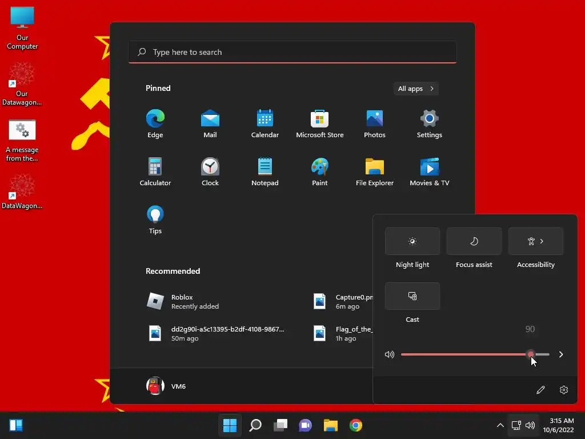Open Search from the taskbar
The width and height of the screenshot is (585, 439).
[x=255, y=425]
